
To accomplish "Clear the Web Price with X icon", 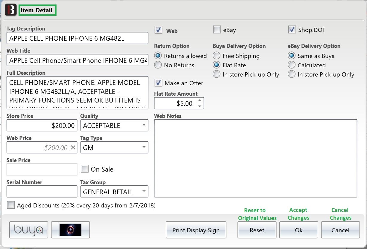I will point(73,147).
